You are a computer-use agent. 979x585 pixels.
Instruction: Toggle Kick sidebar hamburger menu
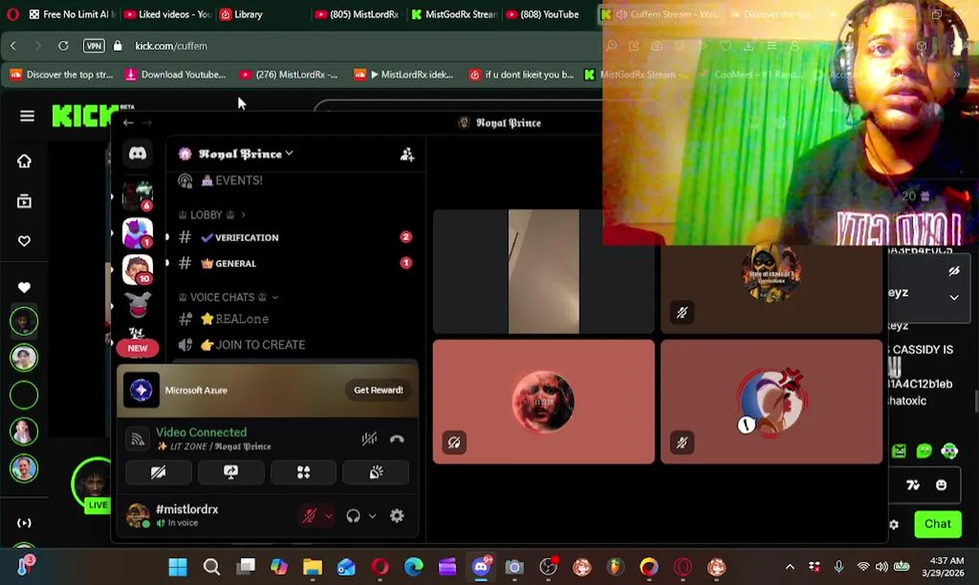[x=27, y=116]
